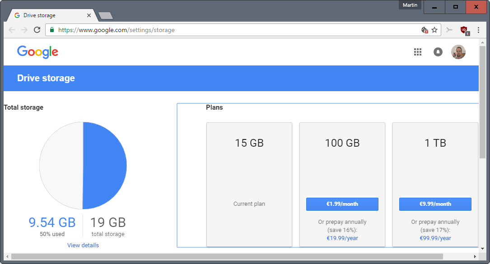Close the Drive storage tab

pyautogui.click(x=89, y=15)
